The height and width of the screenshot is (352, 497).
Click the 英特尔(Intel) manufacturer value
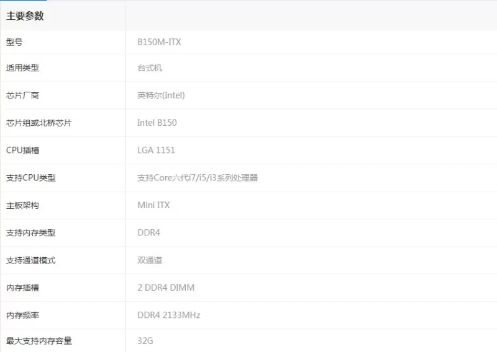point(161,95)
